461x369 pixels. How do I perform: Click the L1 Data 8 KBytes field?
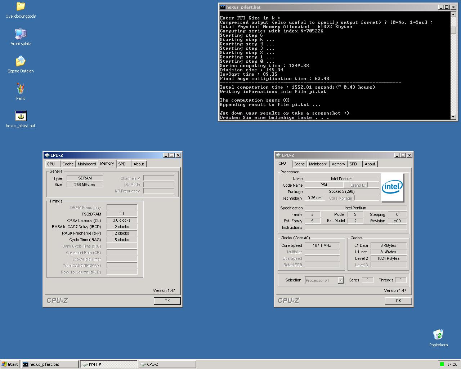click(x=388, y=245)
